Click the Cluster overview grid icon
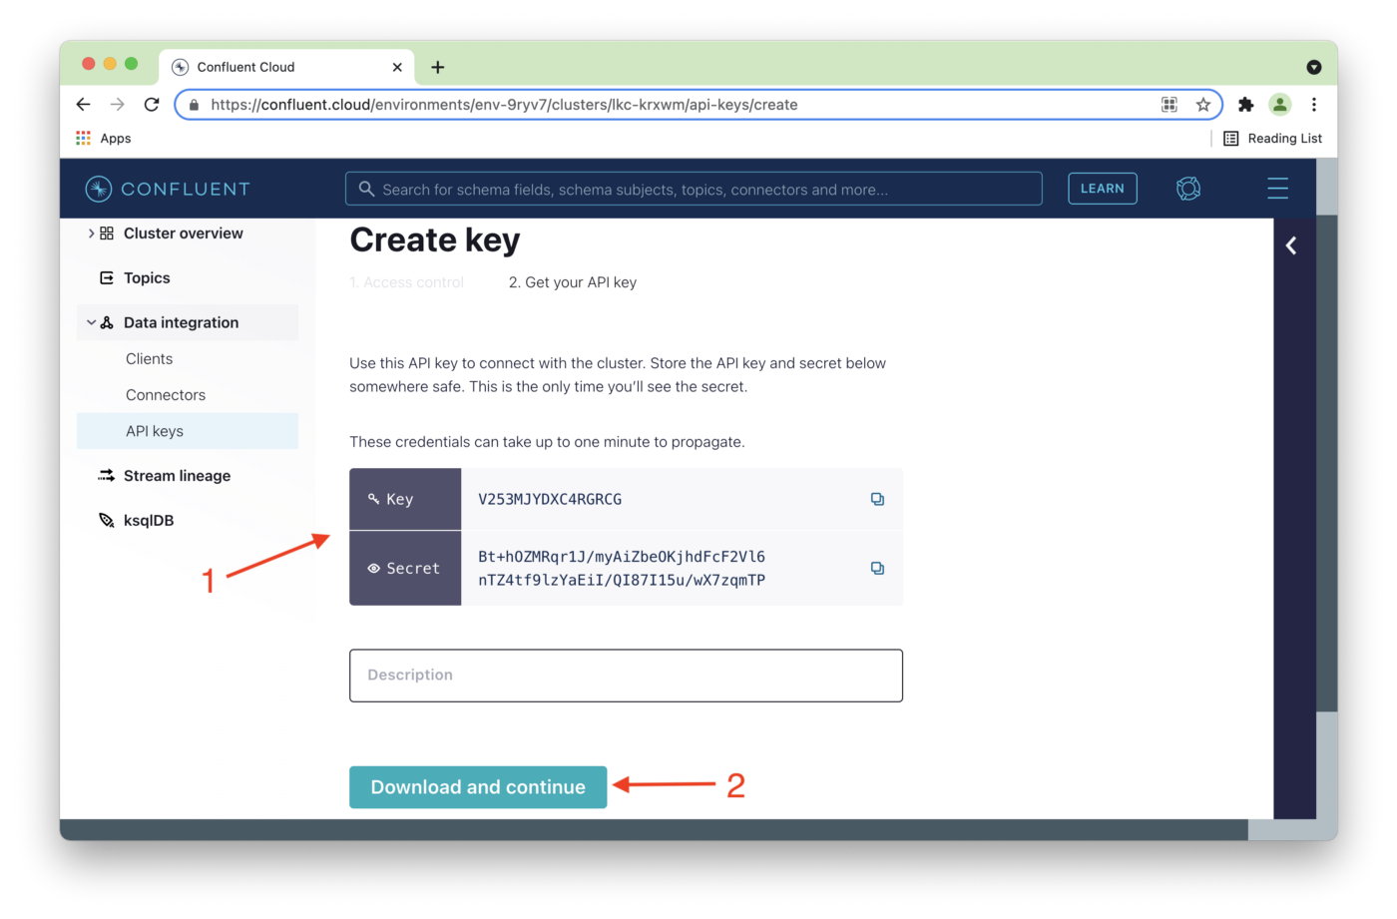The height and width of the screenshot is (919, 1397). [x=107, y=233]
